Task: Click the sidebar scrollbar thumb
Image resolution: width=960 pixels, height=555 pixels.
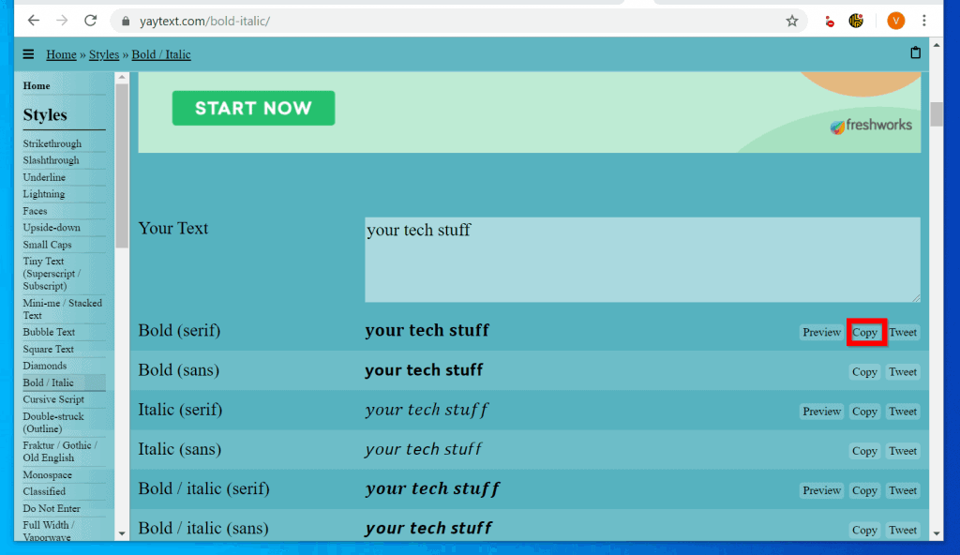Action: (122, 165)
